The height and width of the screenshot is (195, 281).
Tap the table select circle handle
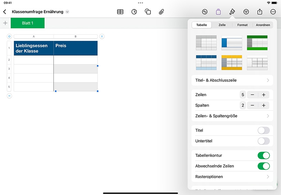[9, 36]
